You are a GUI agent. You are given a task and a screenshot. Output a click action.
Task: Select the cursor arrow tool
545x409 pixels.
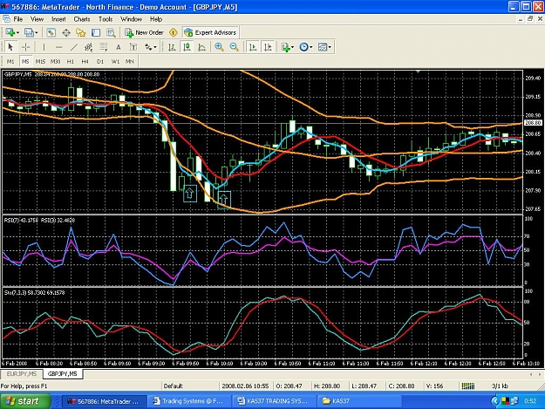tap(10, 47)
